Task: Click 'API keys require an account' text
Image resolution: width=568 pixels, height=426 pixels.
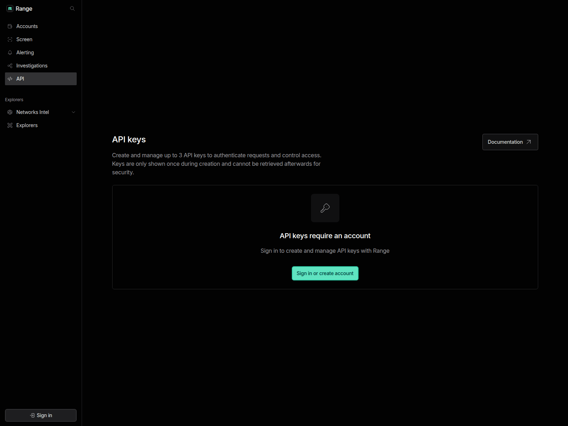Action: point(325,236)
